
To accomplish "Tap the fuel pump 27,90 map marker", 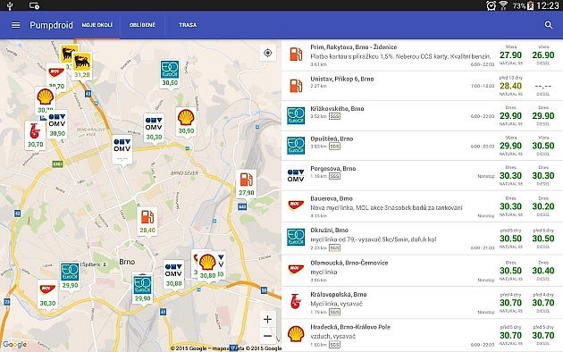I will coord(247,184).
